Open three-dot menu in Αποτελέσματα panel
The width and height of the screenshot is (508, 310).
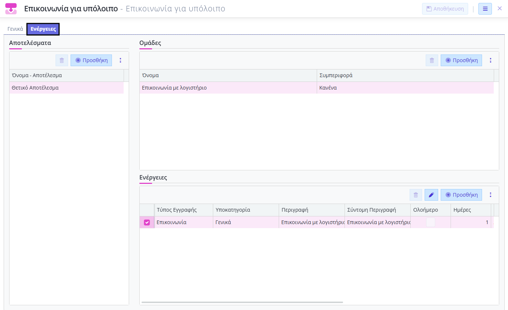click(x=121, y=60)
